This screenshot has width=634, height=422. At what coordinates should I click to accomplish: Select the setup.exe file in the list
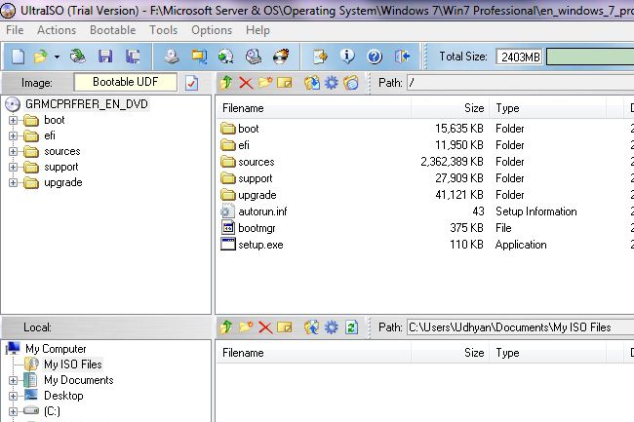[260, 245]
